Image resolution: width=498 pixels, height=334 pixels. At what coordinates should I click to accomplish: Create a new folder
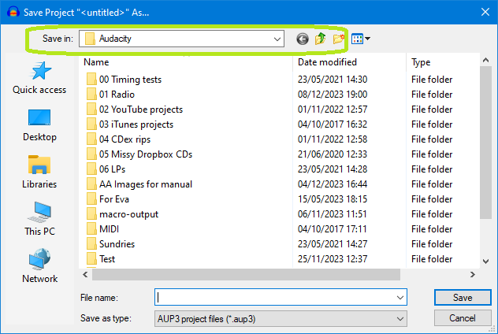tap(339, 39)
